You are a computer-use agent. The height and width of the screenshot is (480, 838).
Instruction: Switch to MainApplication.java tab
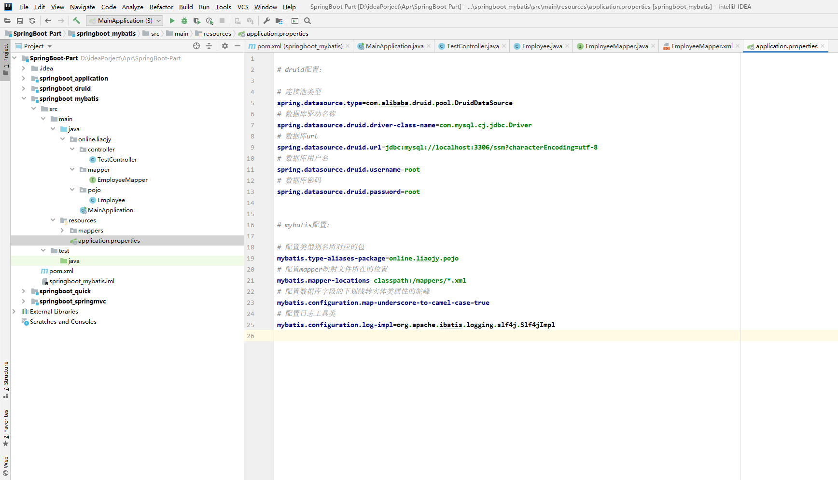(394, 46)
